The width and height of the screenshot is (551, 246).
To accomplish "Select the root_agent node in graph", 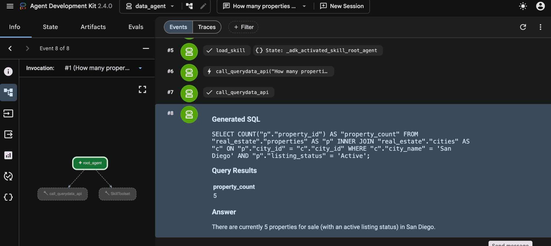I will click(90, 163).
